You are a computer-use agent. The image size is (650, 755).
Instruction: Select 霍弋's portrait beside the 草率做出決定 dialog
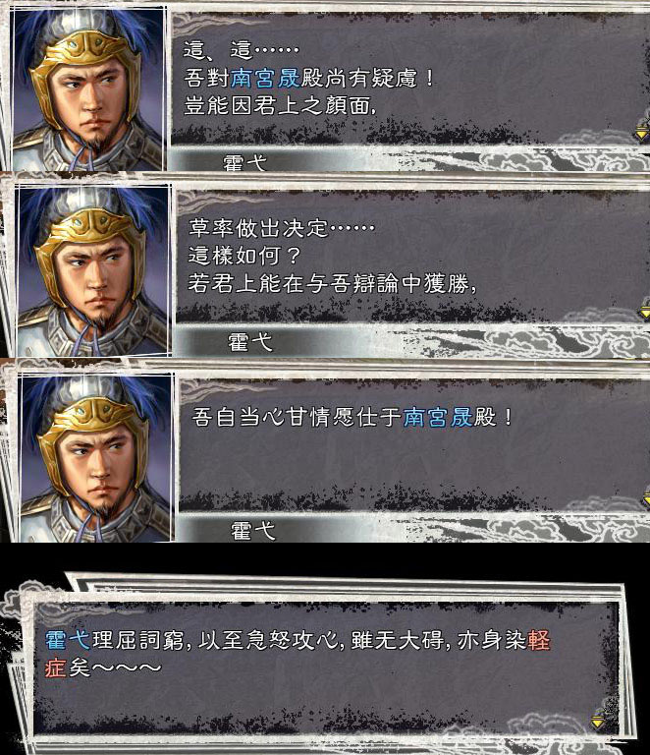tap(93, 270)
